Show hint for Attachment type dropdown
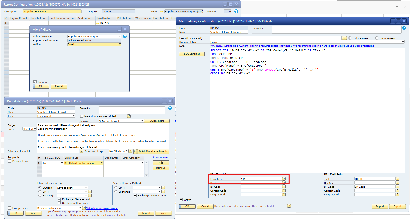Viewport: 410px width, 219px height. pyautogui.click(x=130, y=151)
